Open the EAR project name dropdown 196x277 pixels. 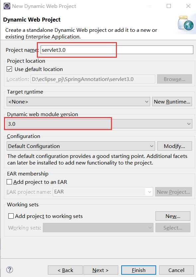pyautogui.click(x=103, y=192)
